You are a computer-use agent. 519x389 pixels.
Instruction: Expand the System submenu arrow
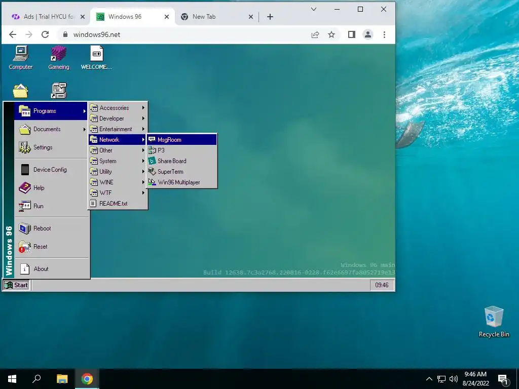point(143,161)
